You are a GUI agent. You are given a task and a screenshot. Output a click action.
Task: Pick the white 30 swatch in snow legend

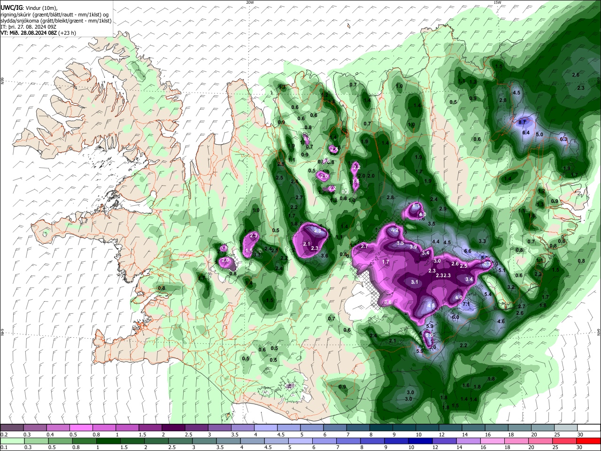(589, 428)
